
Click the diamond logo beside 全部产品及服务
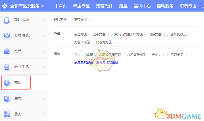point(5,6)
